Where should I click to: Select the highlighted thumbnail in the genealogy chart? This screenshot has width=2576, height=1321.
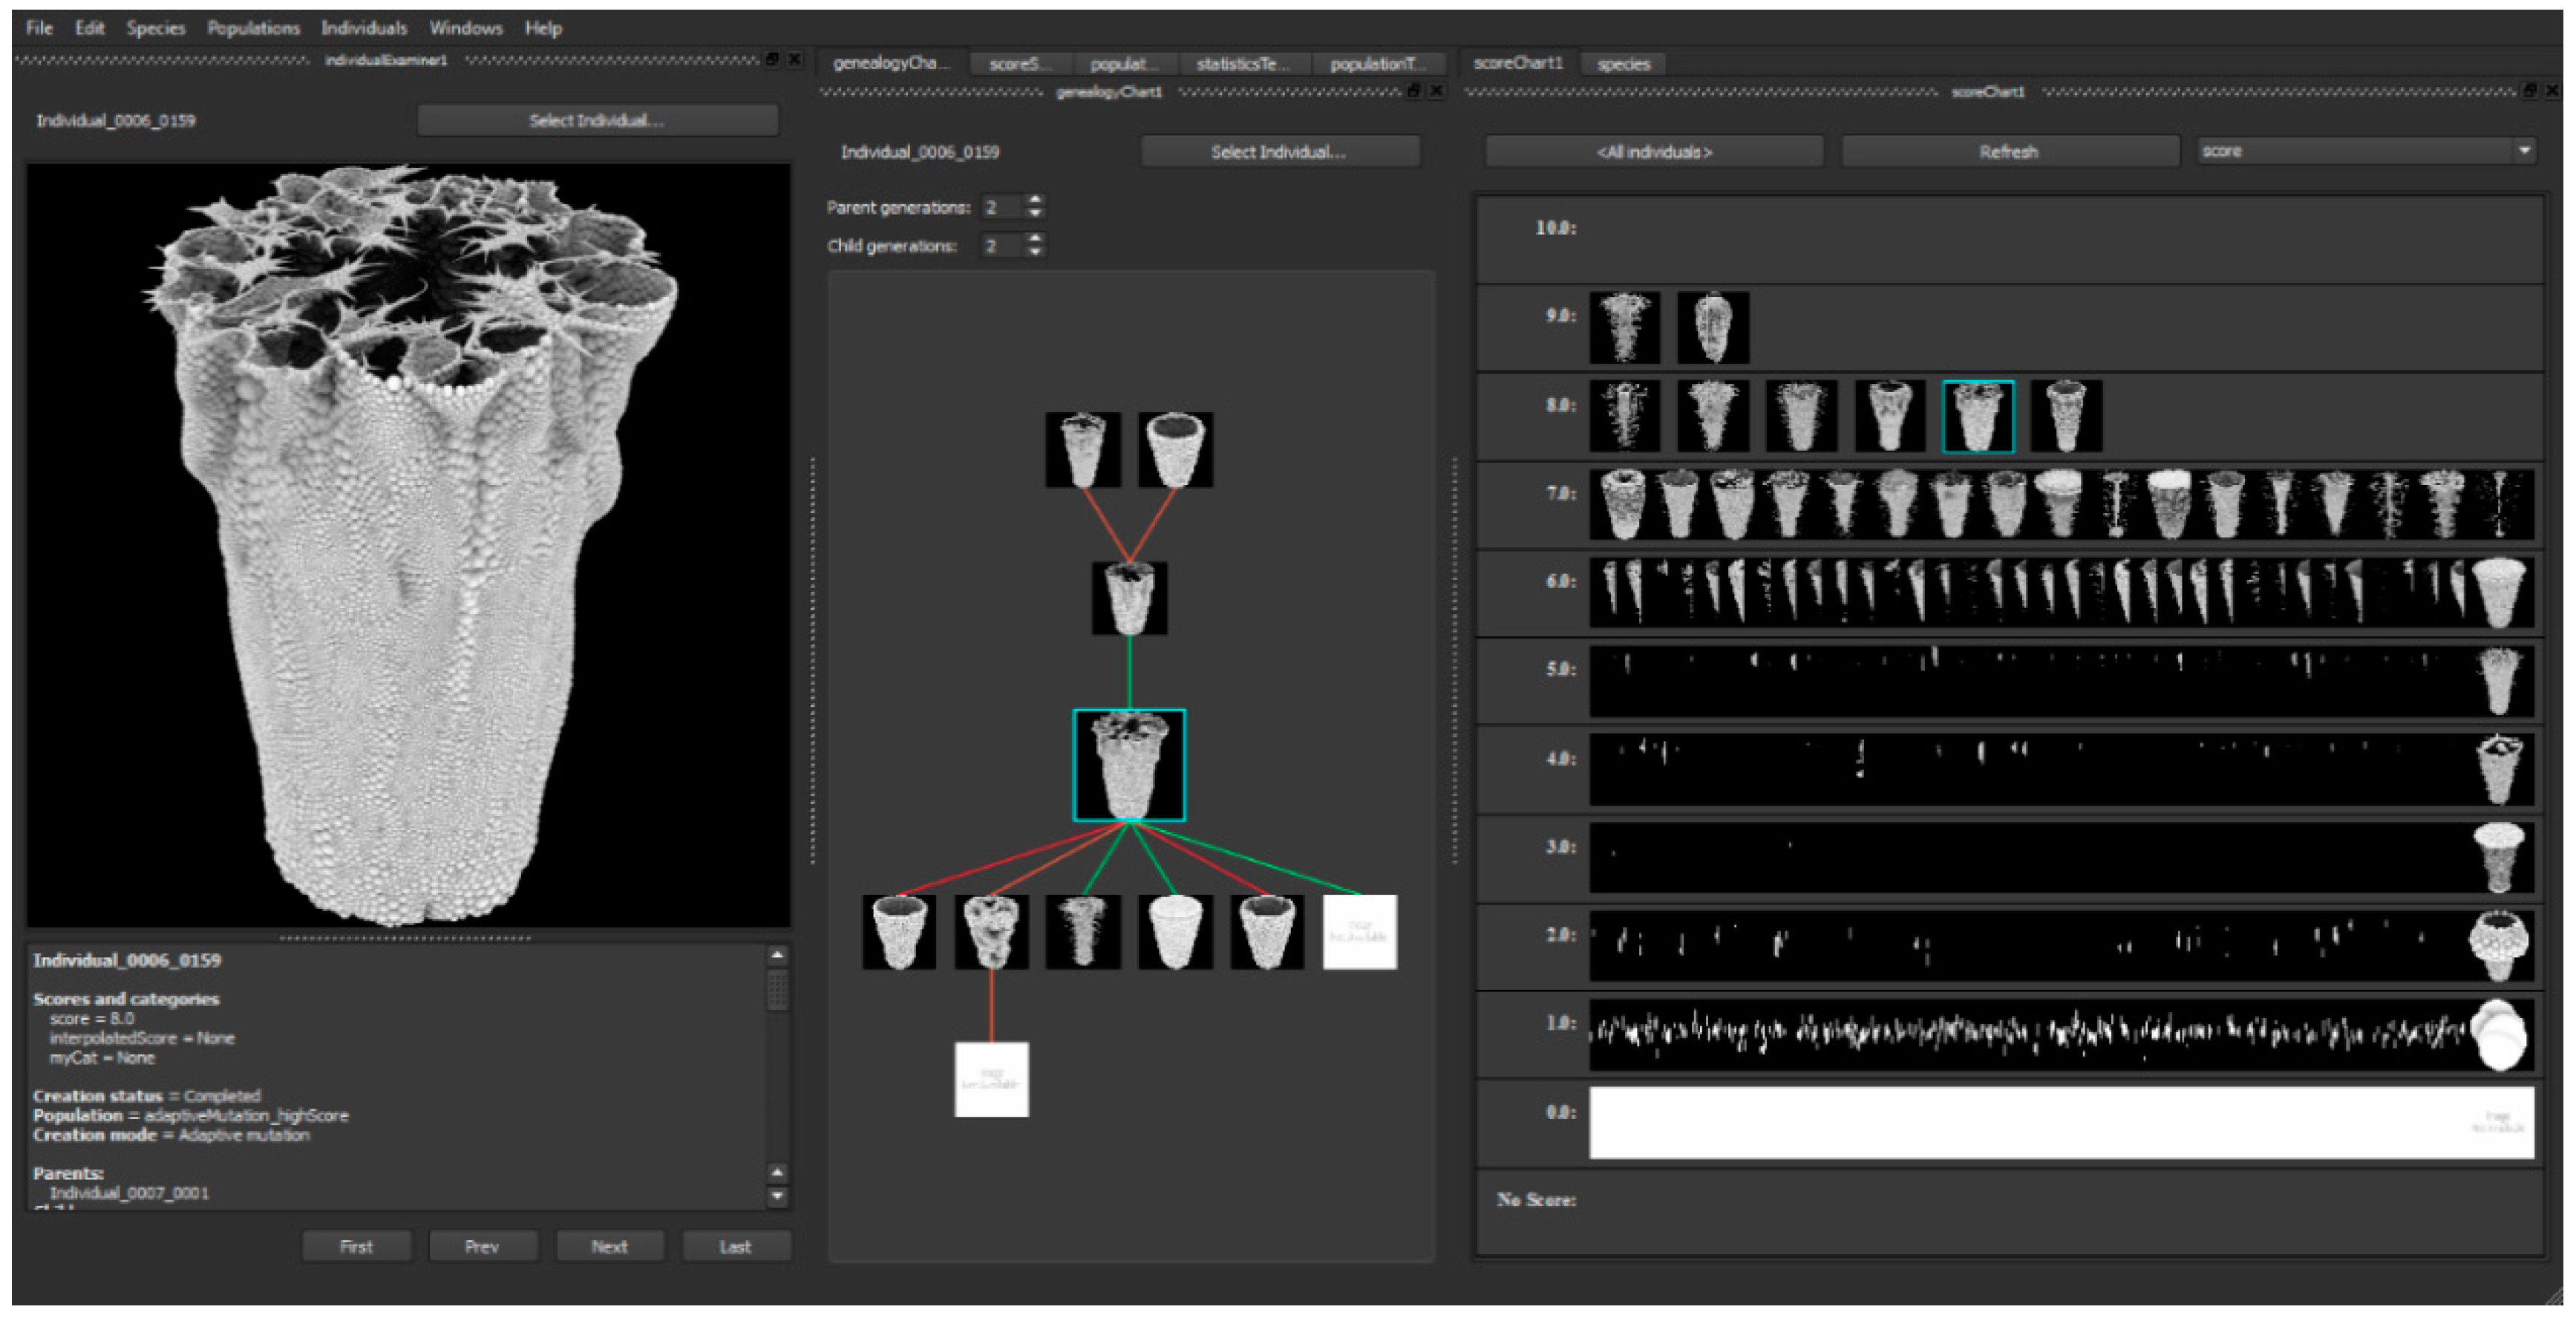tap(1129, 765)
